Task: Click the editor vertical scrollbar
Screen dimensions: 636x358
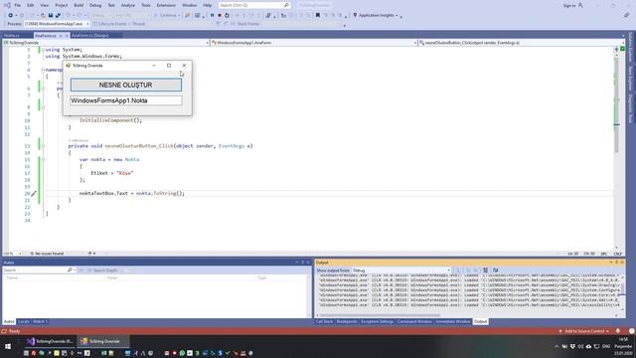Action: (x=616, y=104)
